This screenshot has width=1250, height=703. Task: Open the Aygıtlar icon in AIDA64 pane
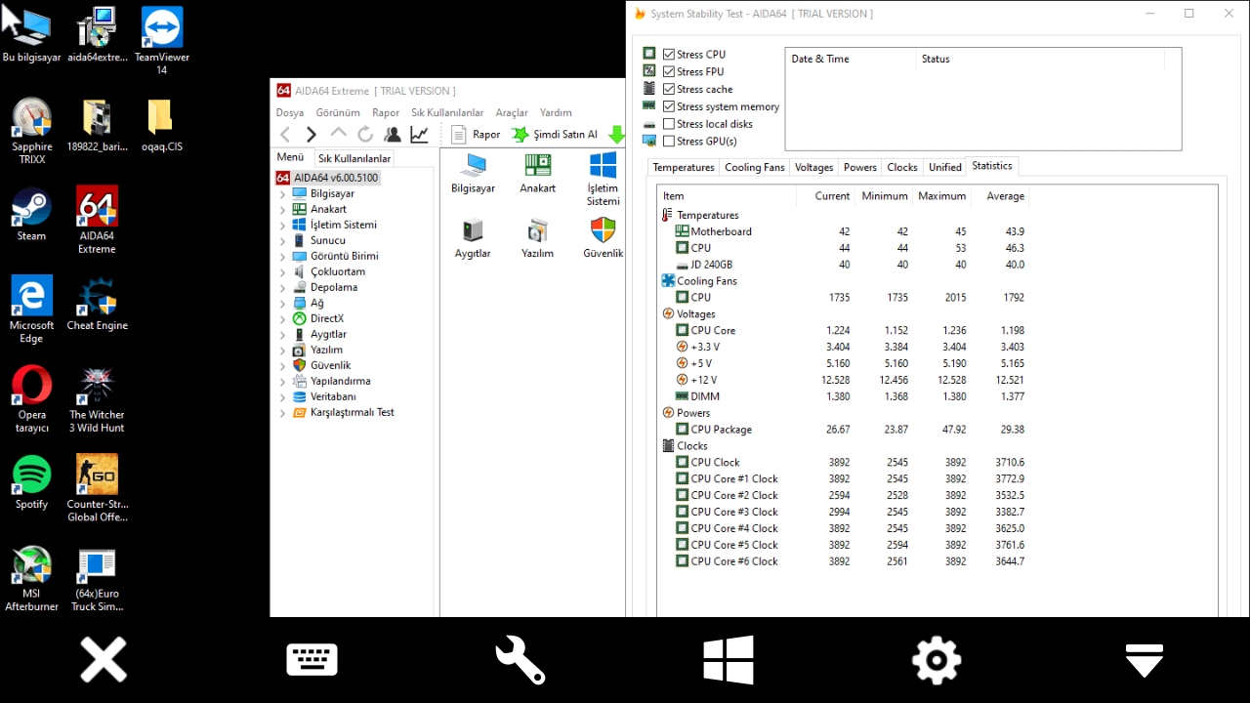pos(474,238)
